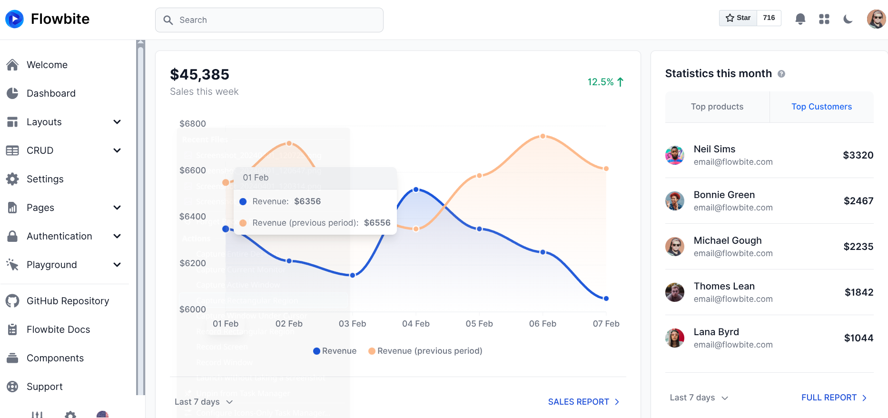Select the Top Customers tab
Viewport: 888px width, 418px height.
[x=821, y=107]
